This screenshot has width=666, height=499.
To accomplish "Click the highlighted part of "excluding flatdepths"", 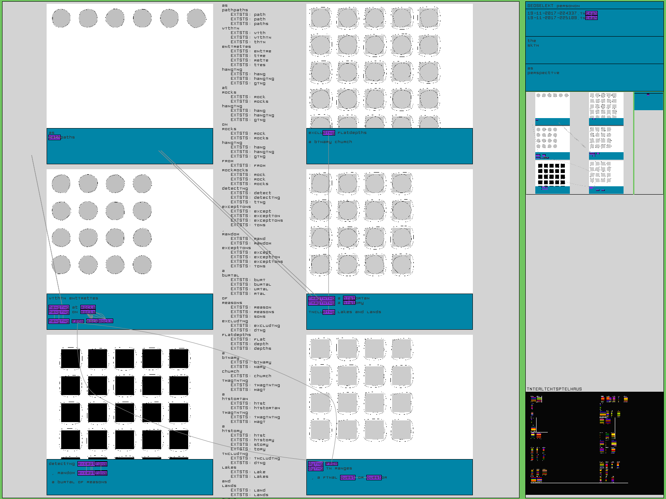I will 328,133.
